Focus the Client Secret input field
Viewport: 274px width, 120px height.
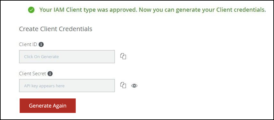(x=67, y=86)
